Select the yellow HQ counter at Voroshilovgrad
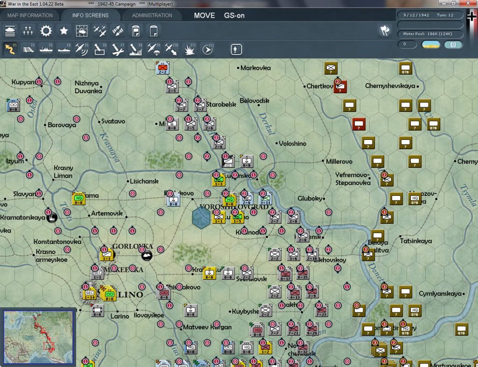This screenshot has width=478, height=367. (x=229, y=200)
